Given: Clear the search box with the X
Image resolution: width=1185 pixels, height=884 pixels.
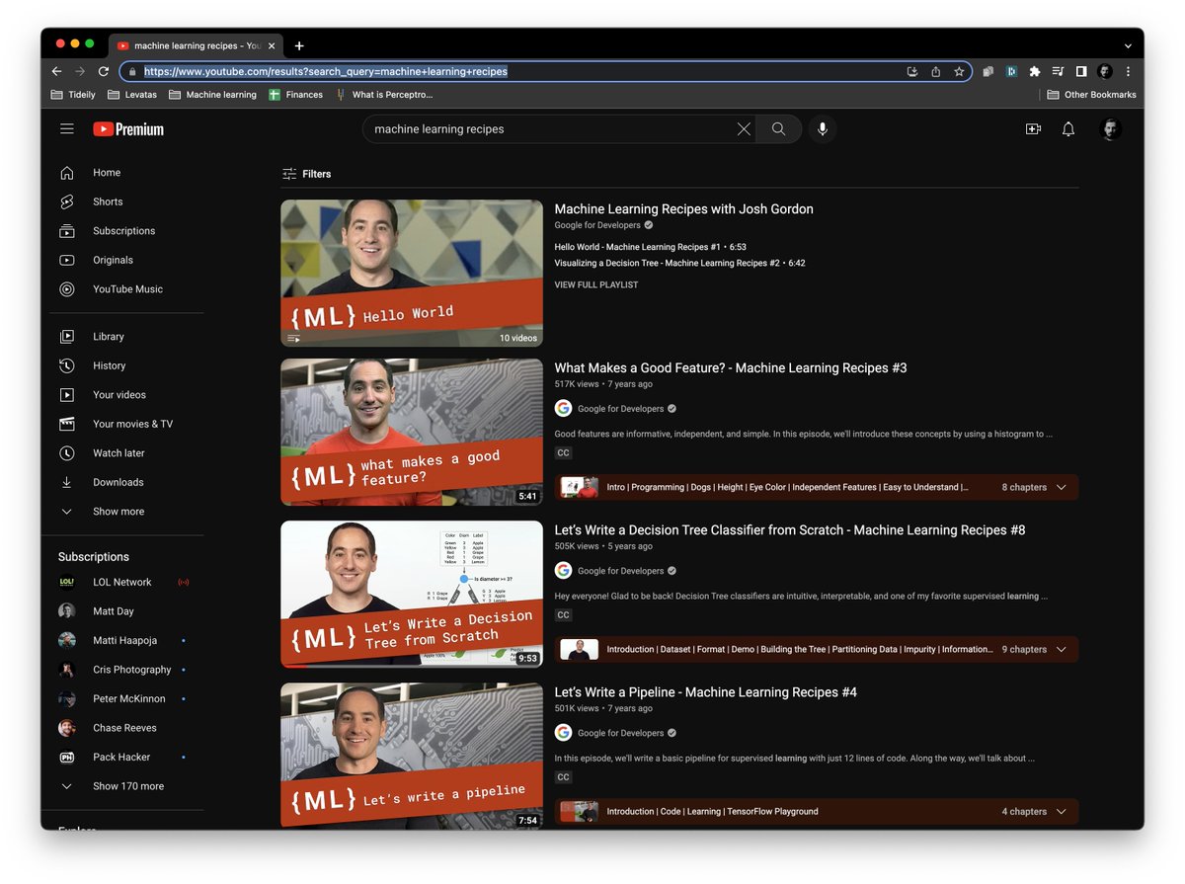Looking at the screenshot, I should click(x=744, y=129).
